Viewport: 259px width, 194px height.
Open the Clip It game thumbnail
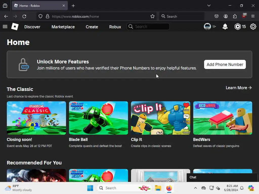click(x=161, y=118)
